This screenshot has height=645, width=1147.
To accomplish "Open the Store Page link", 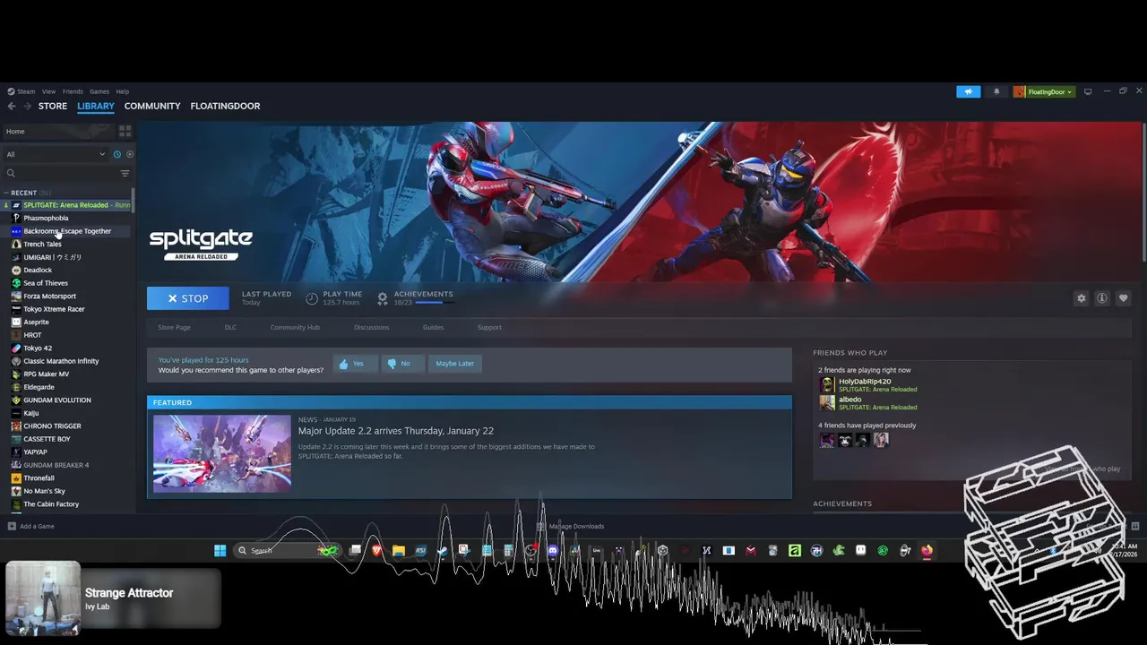I will point(174,327).
